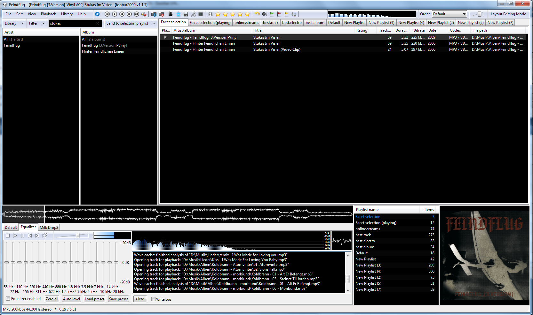Switch to the online.streams playlist tab
Screen dimensions: 533x315
(247, 23)
